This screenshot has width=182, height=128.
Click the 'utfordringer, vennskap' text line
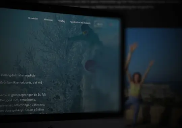coord(23,105)
